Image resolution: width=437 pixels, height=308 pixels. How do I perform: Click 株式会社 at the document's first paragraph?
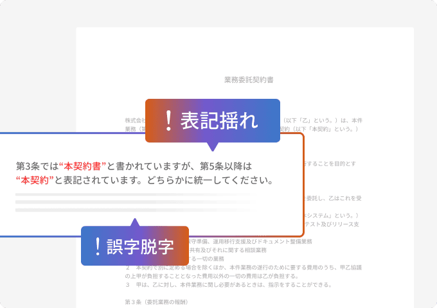tap(136, 120)
